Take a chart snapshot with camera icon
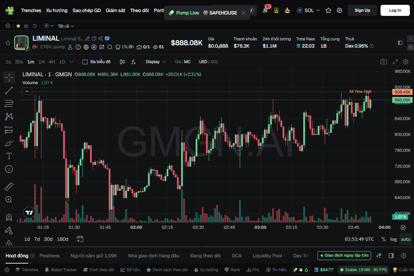414x276 pixels. 384,62
